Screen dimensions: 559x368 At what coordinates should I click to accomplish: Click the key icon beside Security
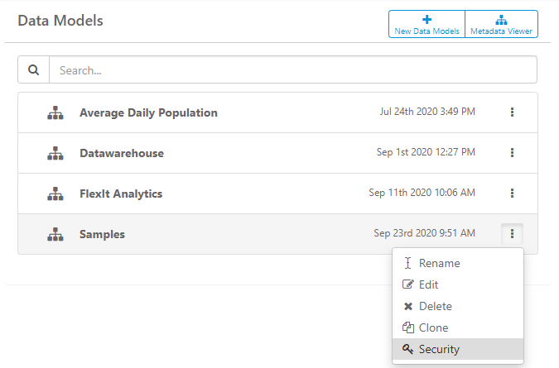[407, 349]
